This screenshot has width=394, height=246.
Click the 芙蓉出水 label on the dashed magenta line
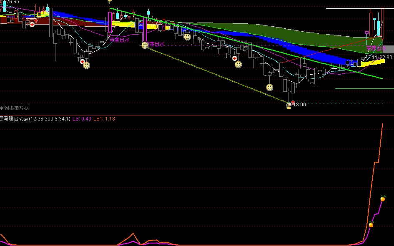[155, 44]
